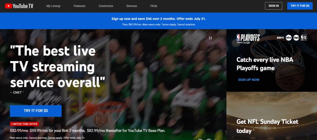Click the NBA TV network logo
This screenshot has height=140, width=317.
[x=304, y=38]
